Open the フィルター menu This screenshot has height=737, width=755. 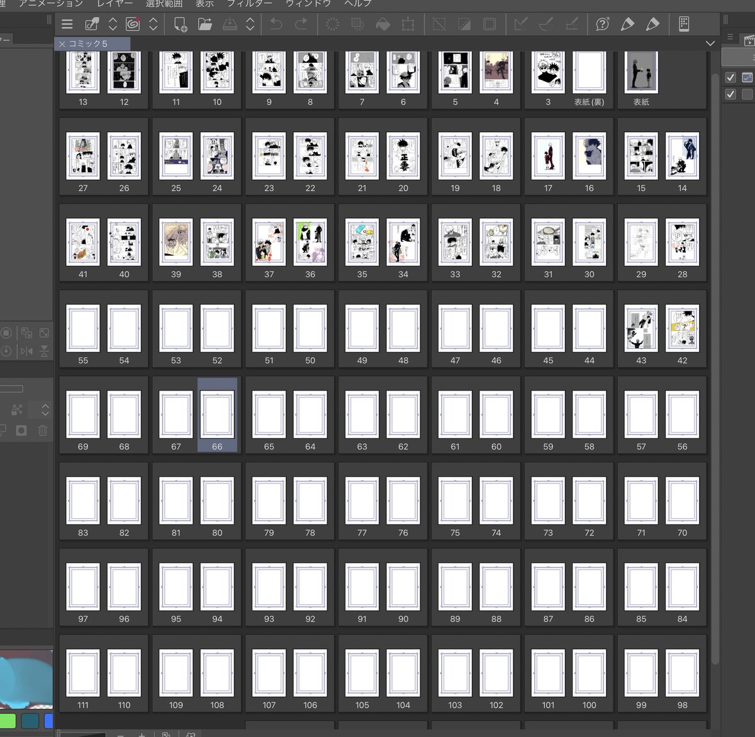[x=250, y=3]
